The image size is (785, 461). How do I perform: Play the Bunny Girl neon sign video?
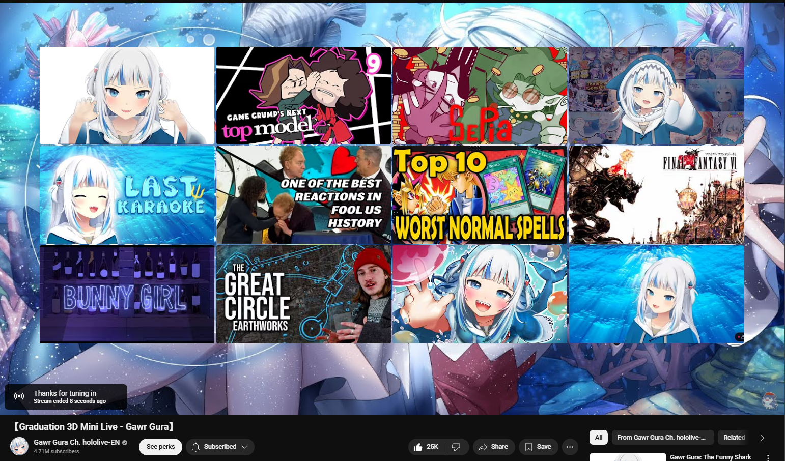[127, 294]
